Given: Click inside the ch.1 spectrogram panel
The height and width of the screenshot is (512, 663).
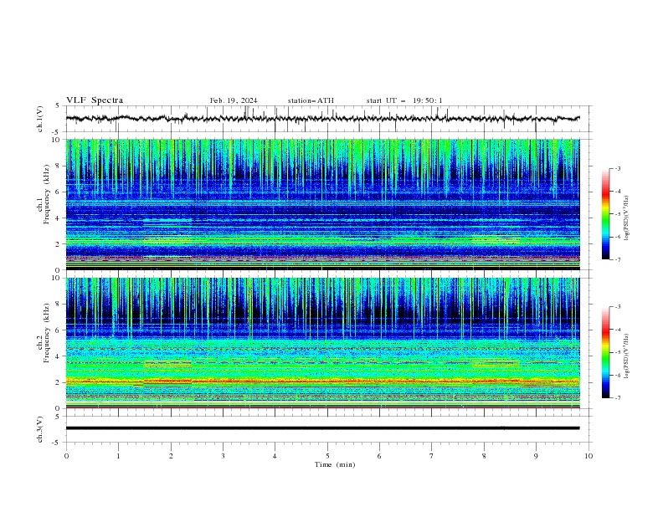Looking at the screenshot, I should click(x=322, y=204).
